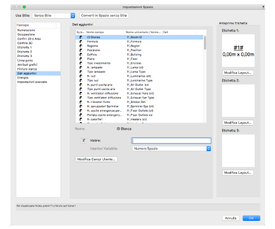This screenshot has height=229, width=275.
Task: Open the Inserisci Variabile Numero Spazio dropdown
Action: [x=172, y=149]
